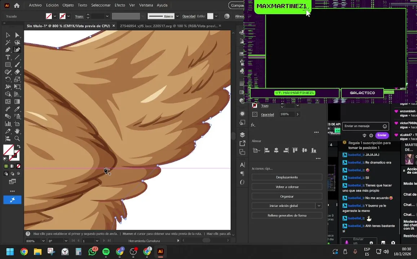Click the Fill color box in toolbar
Viewport: 417px width, 259px height.
(9, 150)
